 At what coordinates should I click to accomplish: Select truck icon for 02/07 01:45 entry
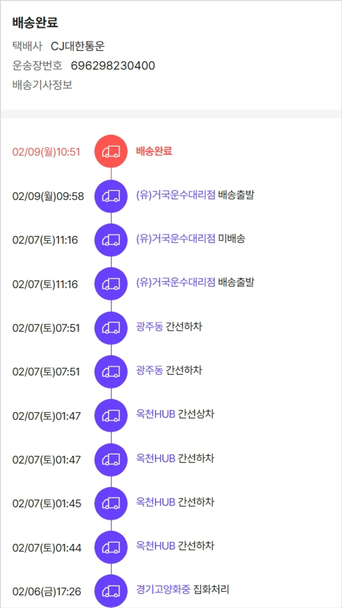111,503
